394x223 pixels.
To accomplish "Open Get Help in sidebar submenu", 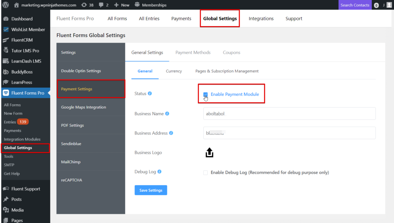I will (12, 174).
